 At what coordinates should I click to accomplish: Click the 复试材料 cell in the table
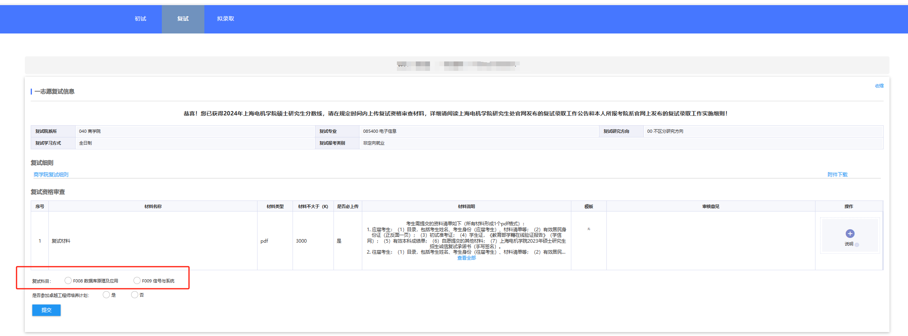61,241
